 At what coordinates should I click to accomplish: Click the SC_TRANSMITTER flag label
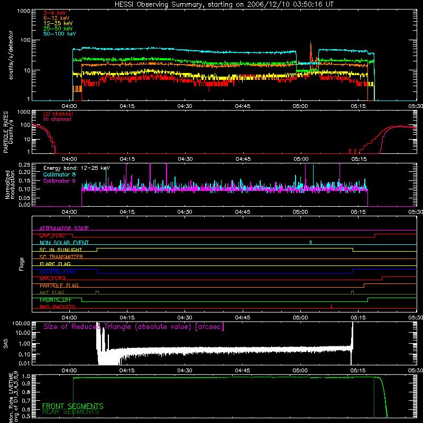61,257
